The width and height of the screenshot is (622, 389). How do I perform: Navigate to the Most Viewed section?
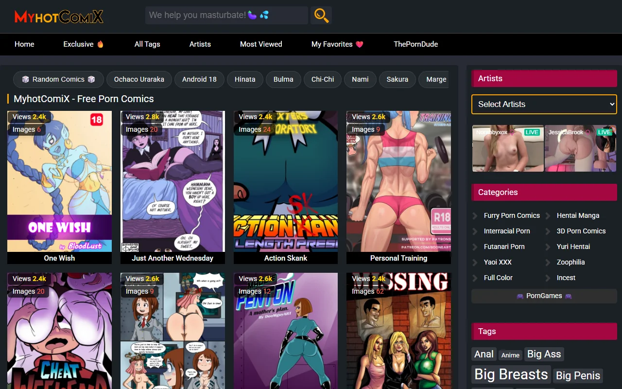point(261,44)
